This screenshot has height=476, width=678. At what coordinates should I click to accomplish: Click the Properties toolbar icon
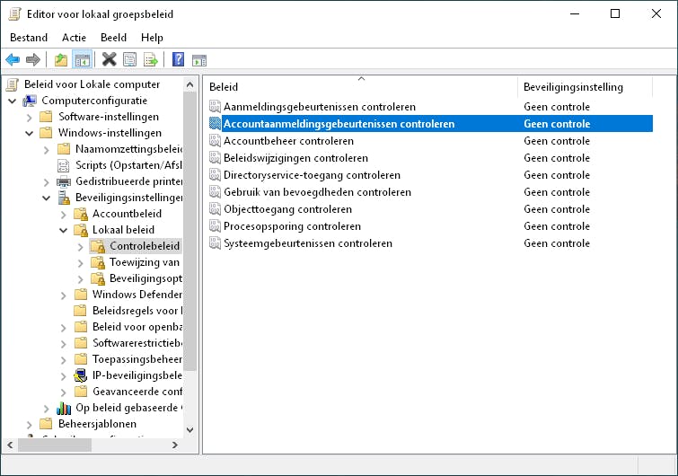[129, 59]
